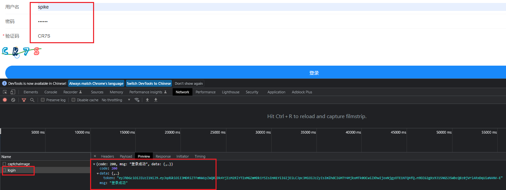Click the export HAR download icon
Viewport: 506px width, 190px height.
tap(156, 100)
